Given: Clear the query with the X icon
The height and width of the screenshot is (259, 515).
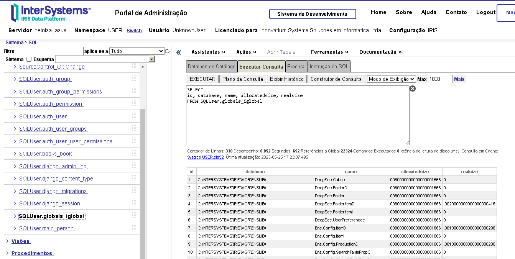Looking at the screenshot, I should 413,89.
